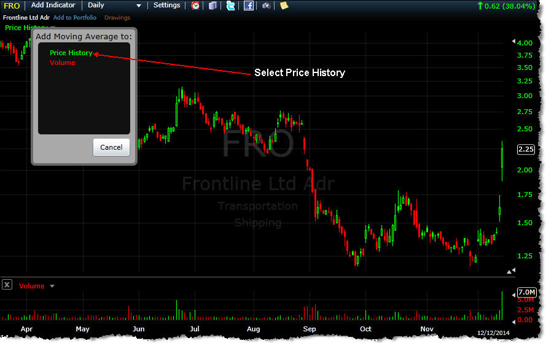Click the Cancel button
This screenshot has height=343, width=546.
pyautogui.click(x=111, y=147)
